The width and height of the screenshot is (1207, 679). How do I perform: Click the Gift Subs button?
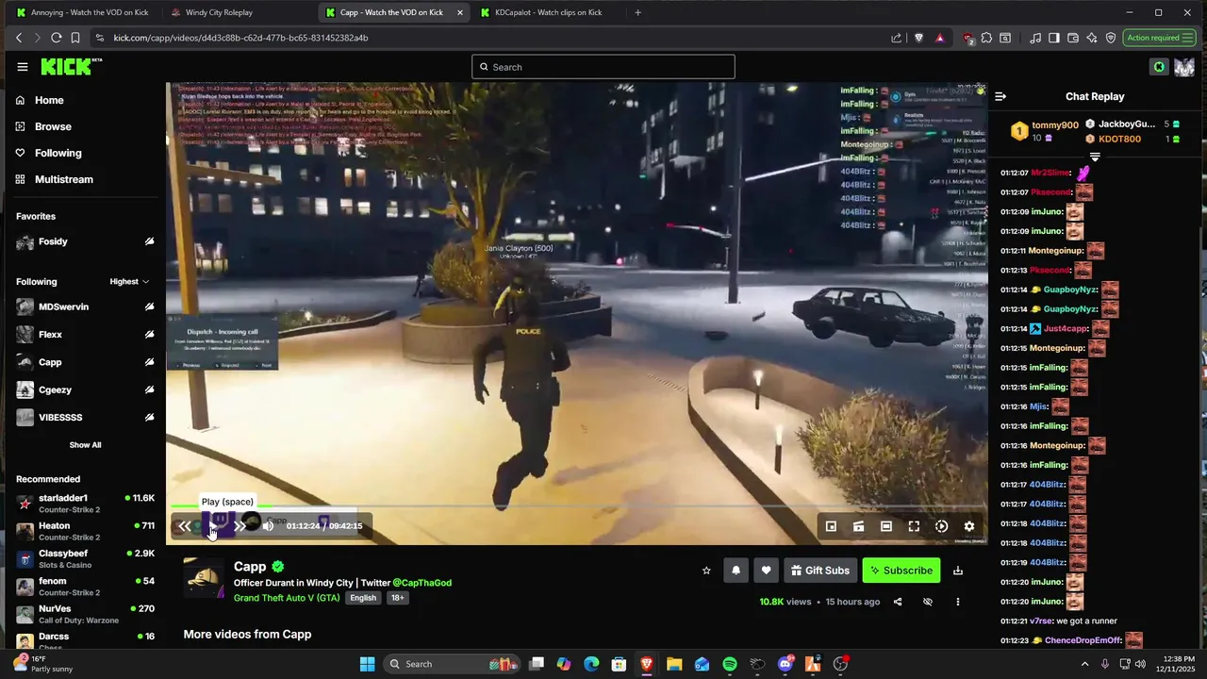[x=819, y=571]
